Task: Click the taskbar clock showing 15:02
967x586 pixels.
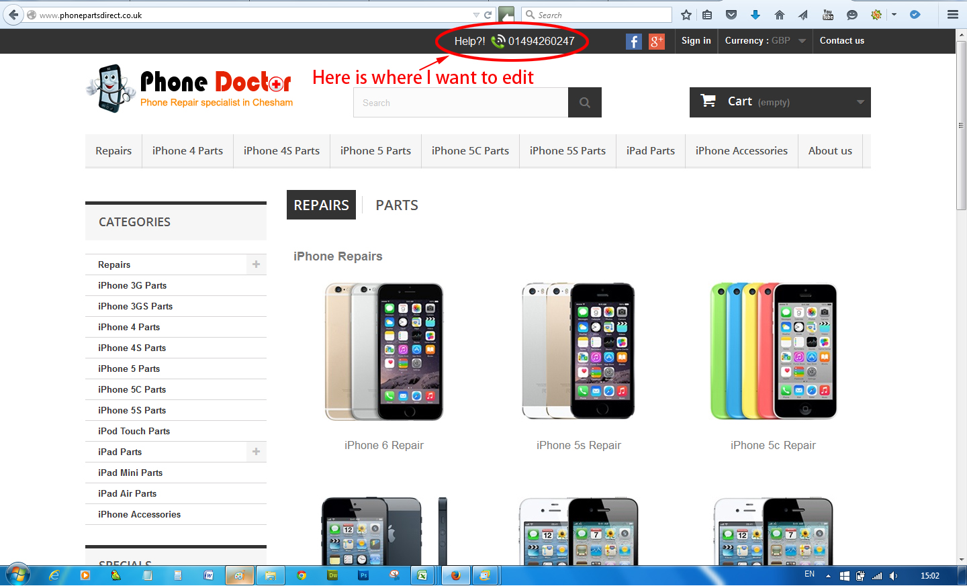Action: (930, 576)
